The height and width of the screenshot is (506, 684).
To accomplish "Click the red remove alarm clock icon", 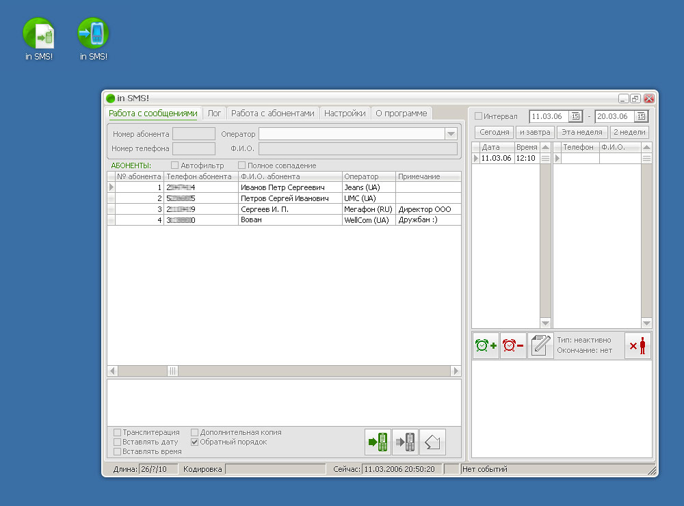I will coord(513,347).
